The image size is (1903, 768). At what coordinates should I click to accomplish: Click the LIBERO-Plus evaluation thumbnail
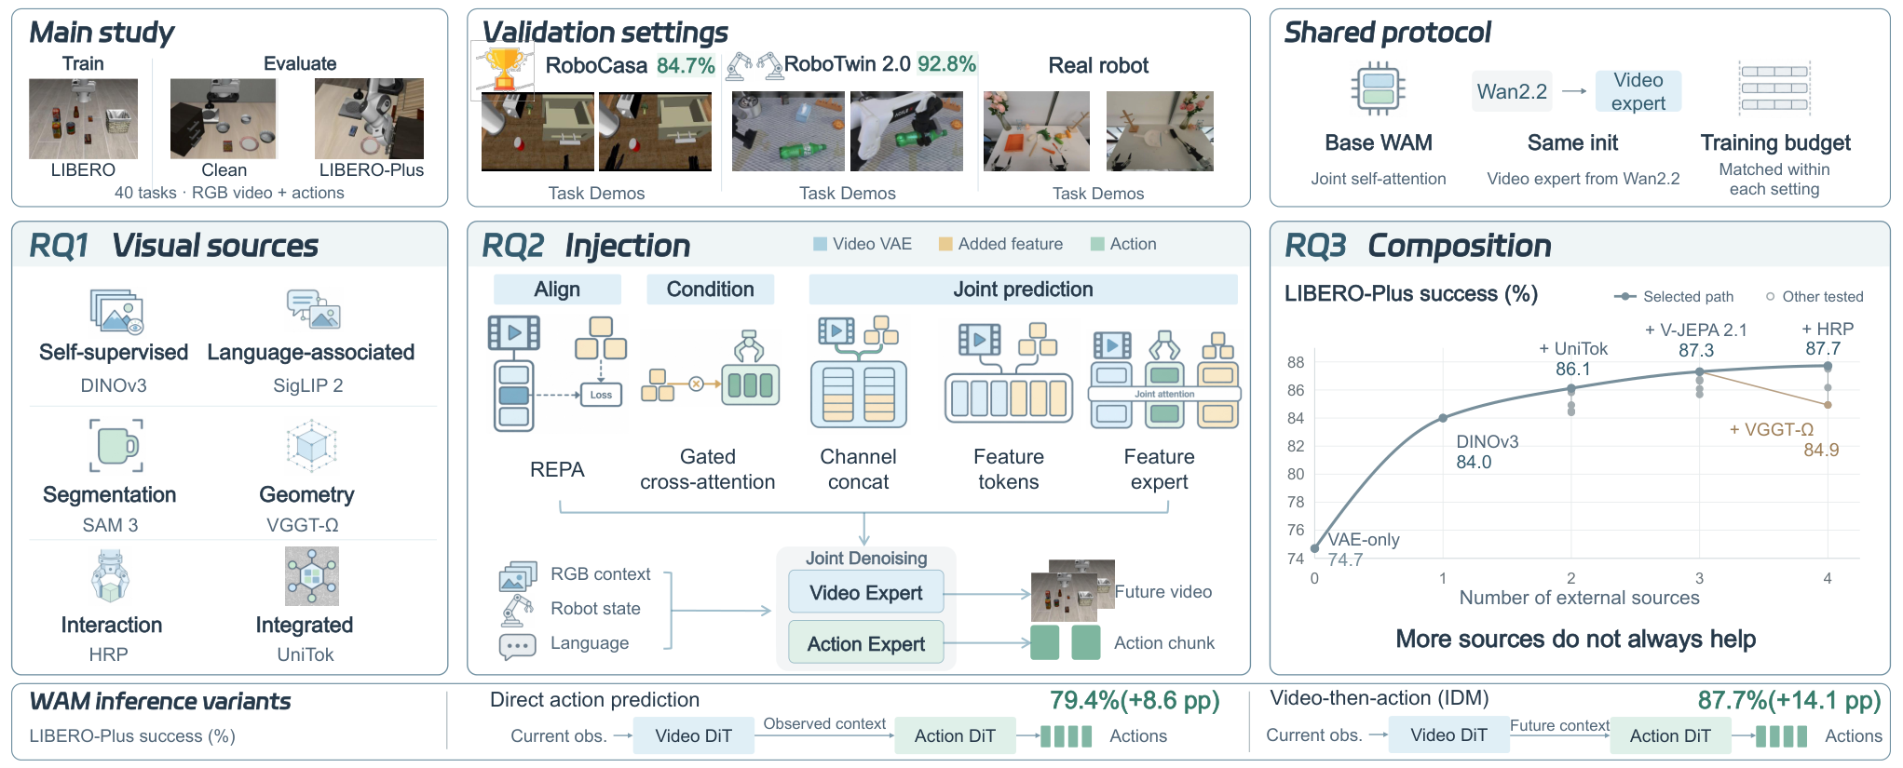(369, 118)
